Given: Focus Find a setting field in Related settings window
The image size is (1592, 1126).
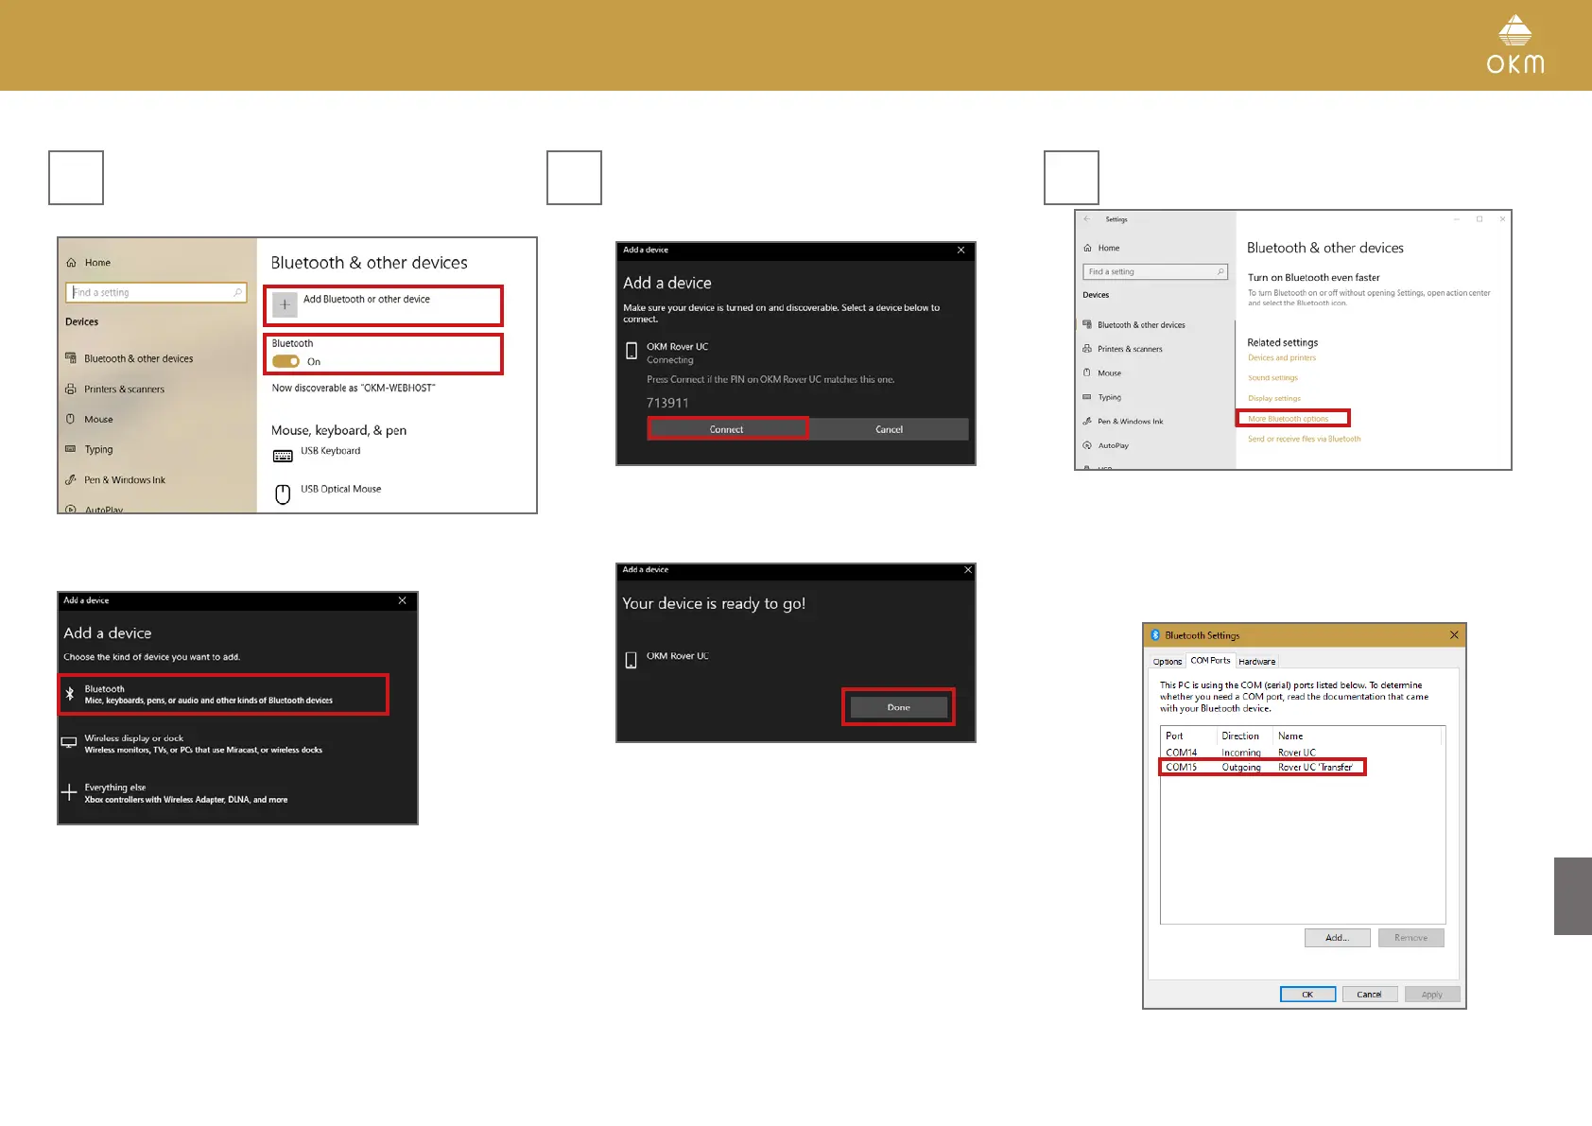Looking at the screenshot, I should [1155, 271].
